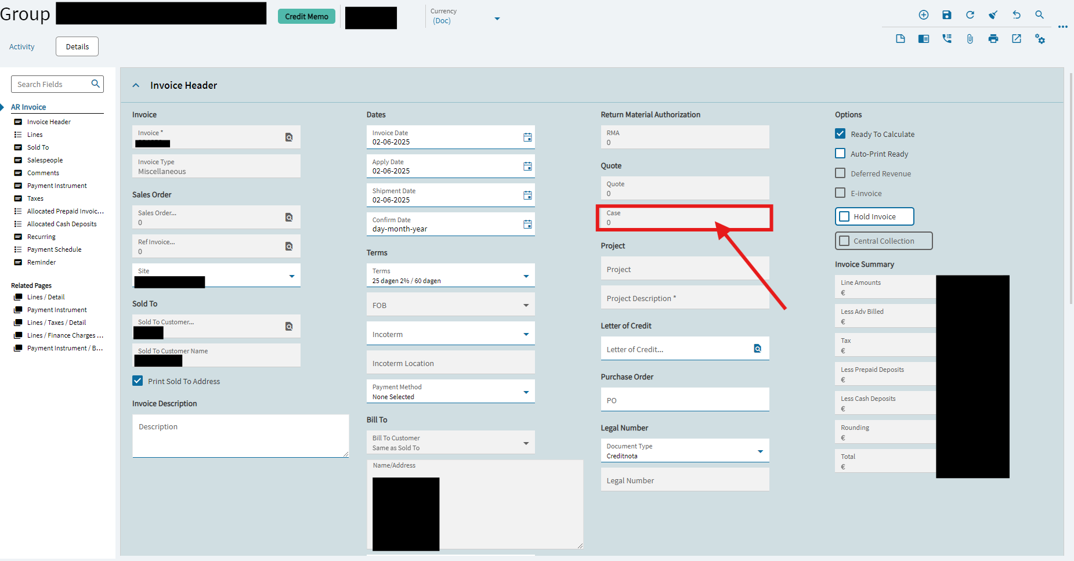
Task: Click the Details button
Action: (x=77, y=46)
